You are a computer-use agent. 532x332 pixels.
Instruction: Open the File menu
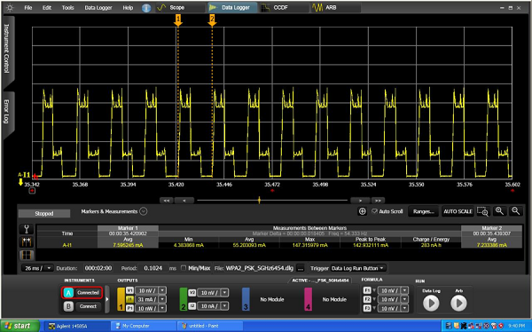28,7
